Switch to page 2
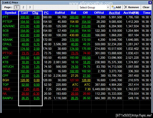153x118 pixels. pos(23,7)
